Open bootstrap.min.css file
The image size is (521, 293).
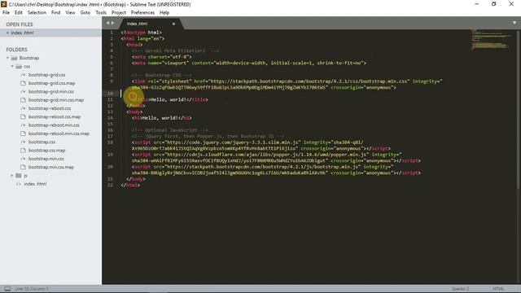click(x=46, y=159)
